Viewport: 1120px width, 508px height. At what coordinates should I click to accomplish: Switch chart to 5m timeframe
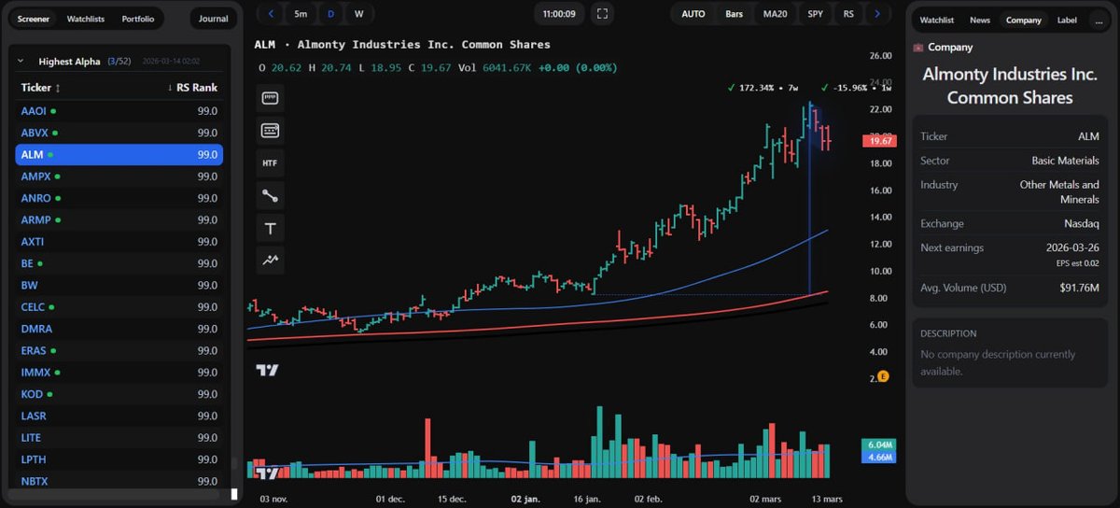(301, 14)
